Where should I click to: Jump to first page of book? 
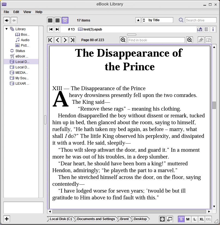[x=50, y=40]
